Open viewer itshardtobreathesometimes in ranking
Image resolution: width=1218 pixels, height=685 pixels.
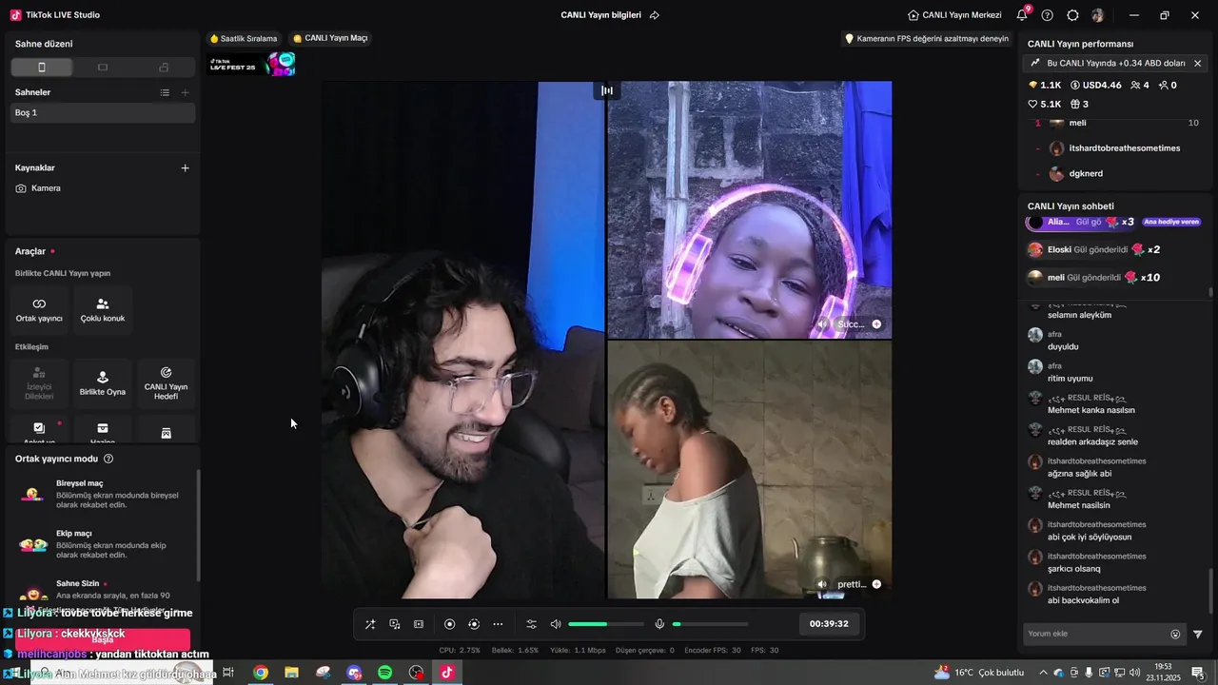point(1115,148)
